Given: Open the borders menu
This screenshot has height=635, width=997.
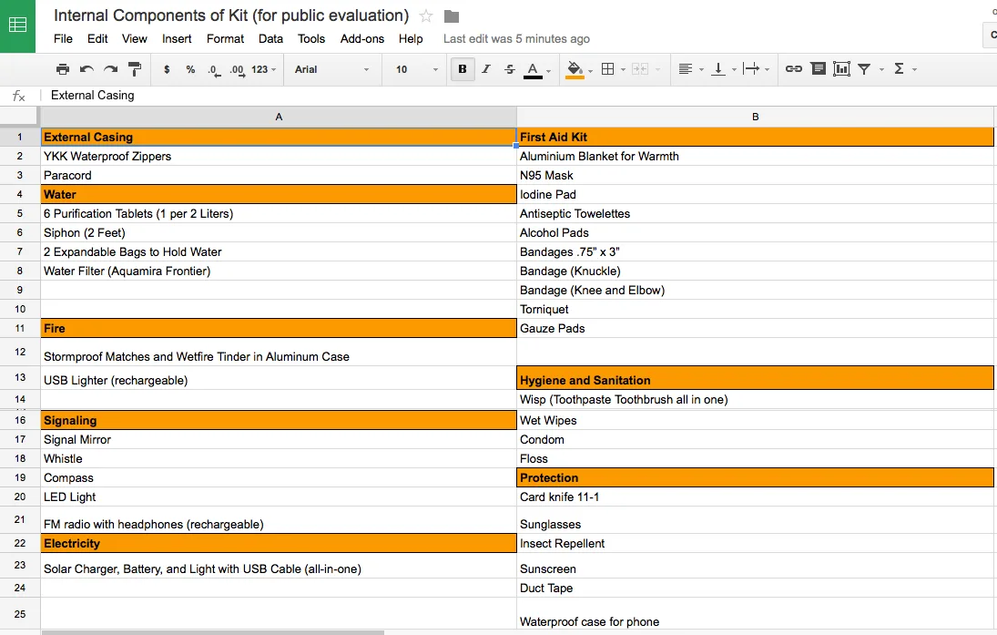Looking at the screenshot, I should pyautogui.click(x=608, y=69).
